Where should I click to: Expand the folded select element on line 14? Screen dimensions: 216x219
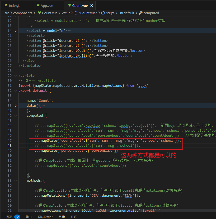pos(16,31)
